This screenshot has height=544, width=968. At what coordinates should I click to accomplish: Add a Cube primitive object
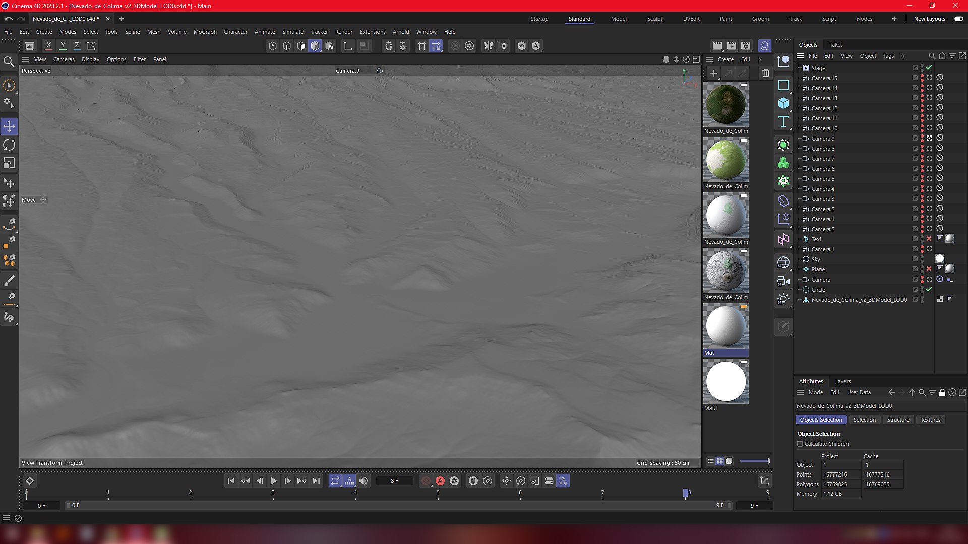point(783,103)
